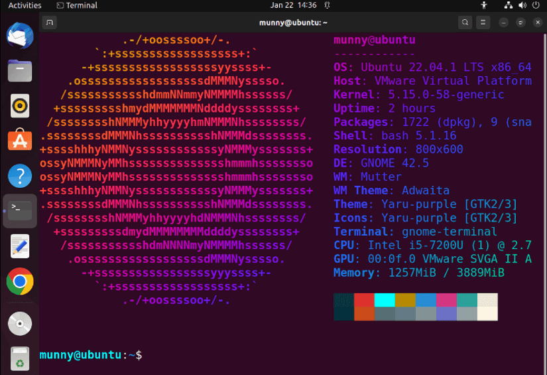Click the Terminal icon in dock
This screenshot has height=375, width=547.
(20, 211)
